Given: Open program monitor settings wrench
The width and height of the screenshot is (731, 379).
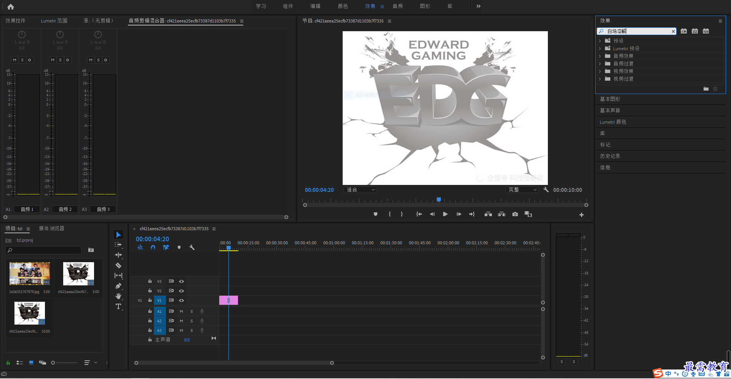Looking at the screenshot, I should 546,189.
